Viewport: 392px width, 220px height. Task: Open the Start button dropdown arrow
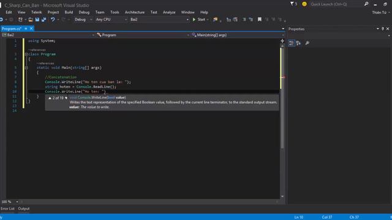click(x=208, y=20)
